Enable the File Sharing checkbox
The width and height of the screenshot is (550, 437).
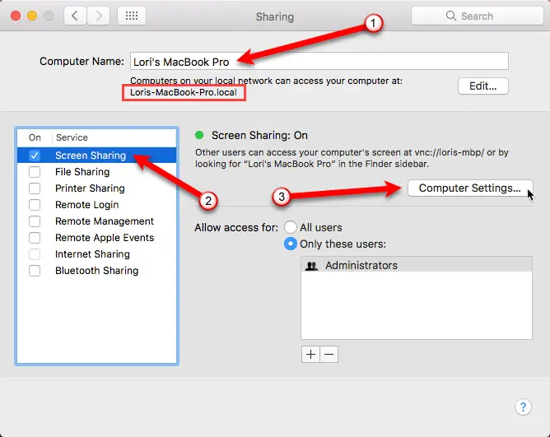coord(35,172)
